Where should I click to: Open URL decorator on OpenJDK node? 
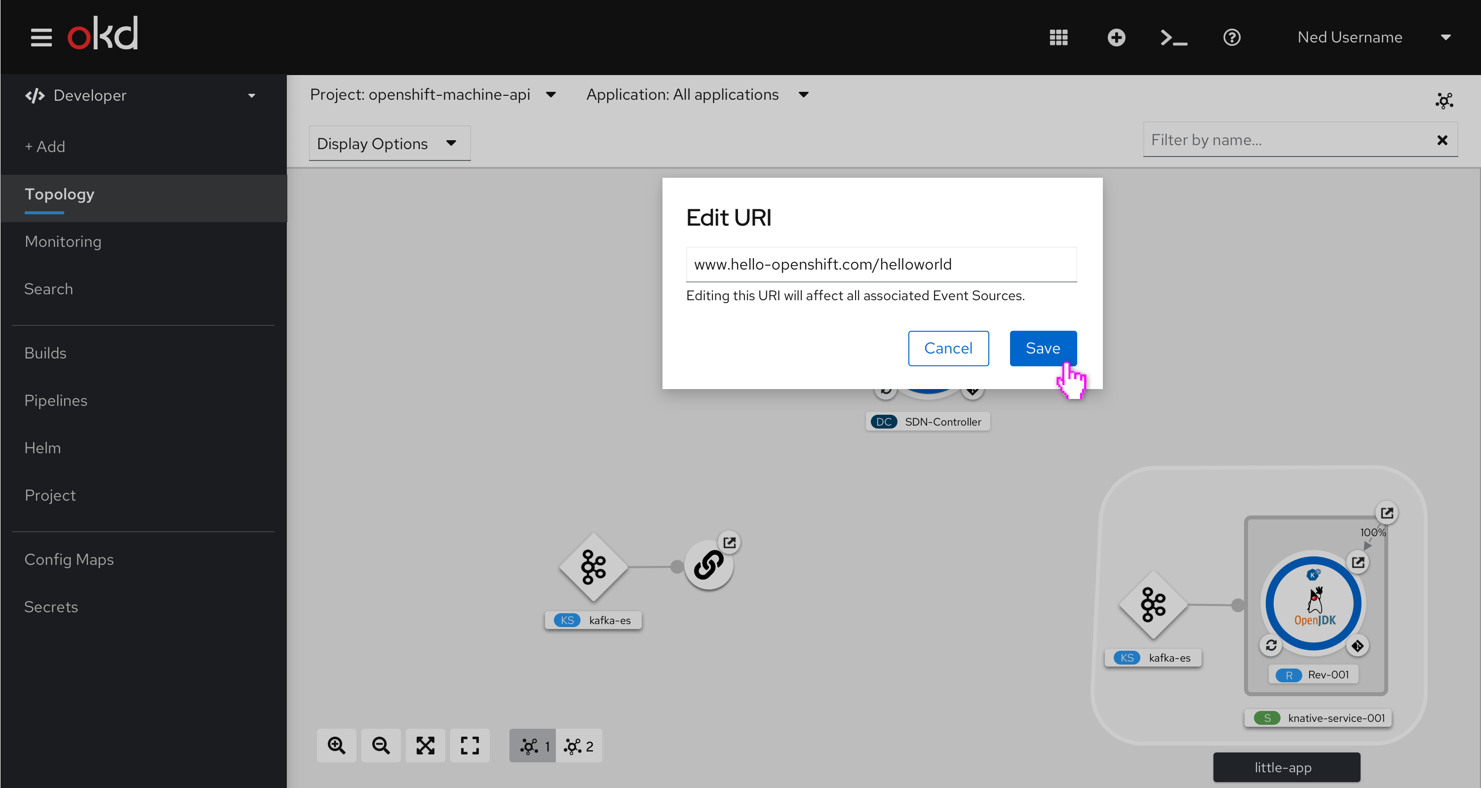(x=1358, y=562)
